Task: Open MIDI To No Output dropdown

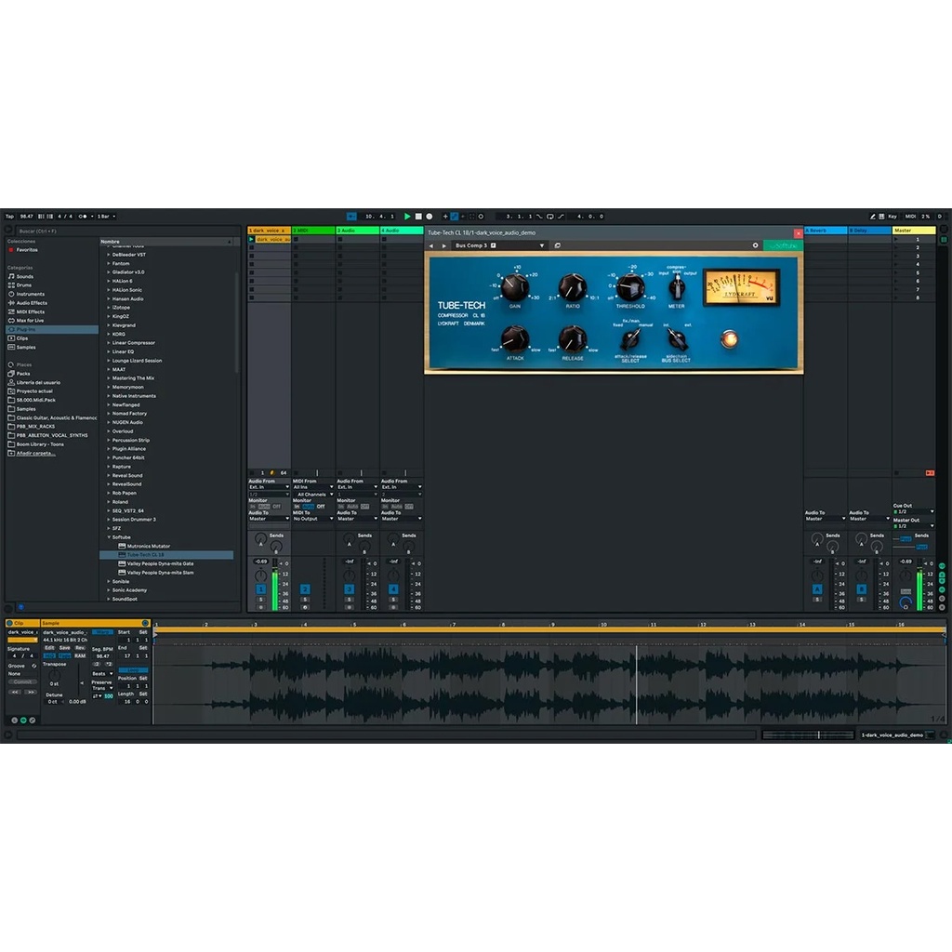Action: [313, 519]
